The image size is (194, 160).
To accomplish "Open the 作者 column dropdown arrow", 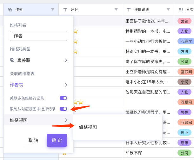I will (53, 10).
